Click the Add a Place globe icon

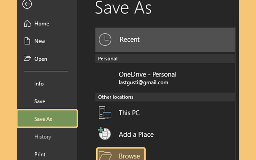(x=105, y=134)
